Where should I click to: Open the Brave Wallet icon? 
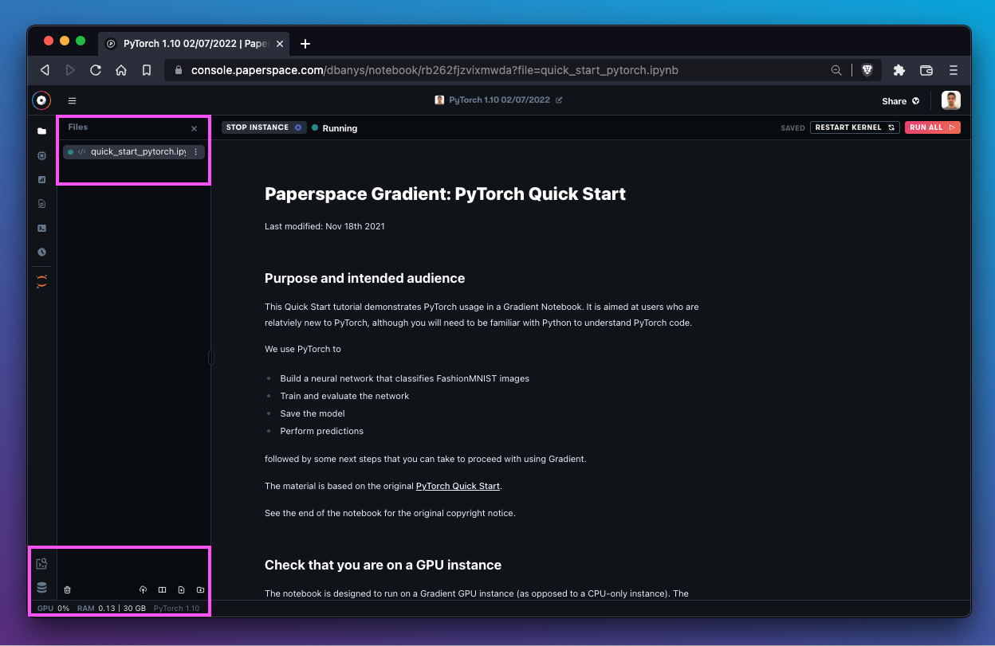[x=926, y=70]
